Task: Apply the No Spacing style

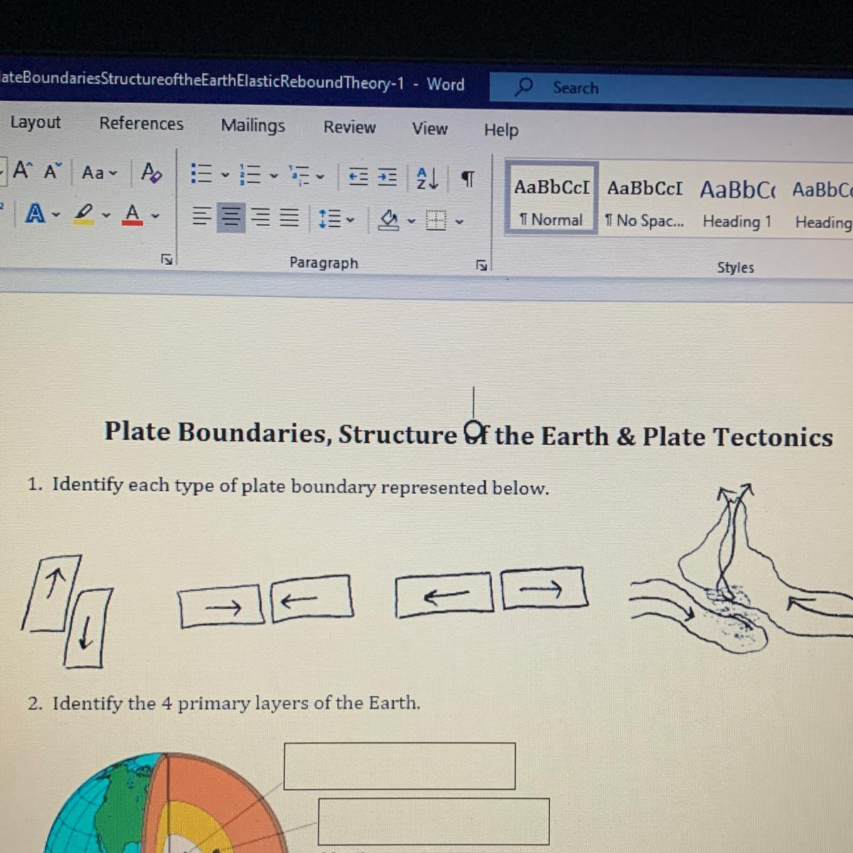Action: (644, 203)
